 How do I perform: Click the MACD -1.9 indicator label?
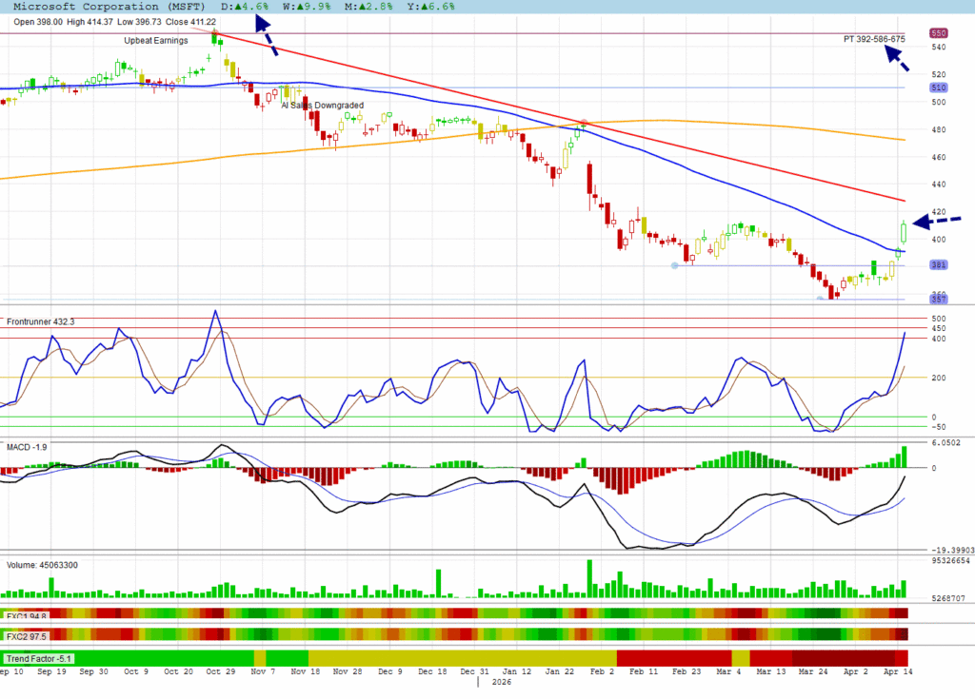(28, 446)
